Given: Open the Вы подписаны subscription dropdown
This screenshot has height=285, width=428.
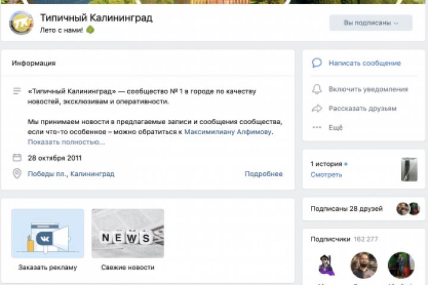Looking at the screenshot, I should pyautogui.click(x=371, y=23).
